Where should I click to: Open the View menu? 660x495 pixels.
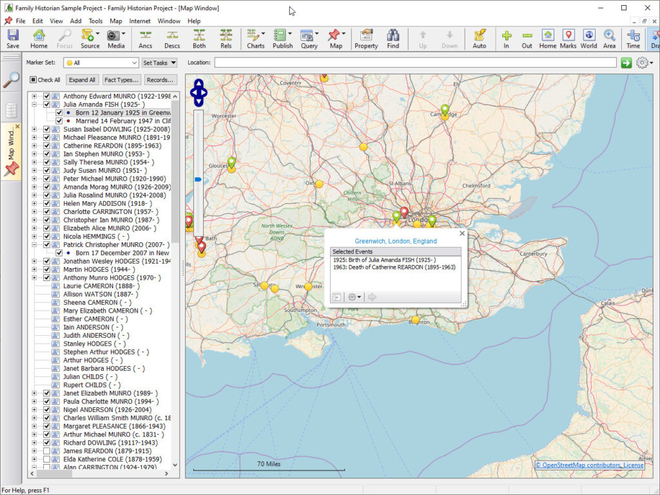pos(56,21)
